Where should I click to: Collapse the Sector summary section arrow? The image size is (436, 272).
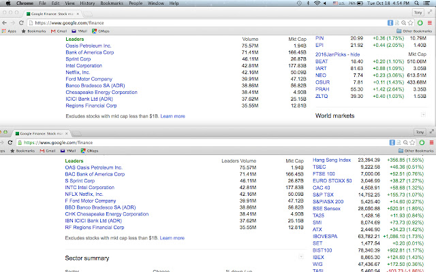[301, 257]
